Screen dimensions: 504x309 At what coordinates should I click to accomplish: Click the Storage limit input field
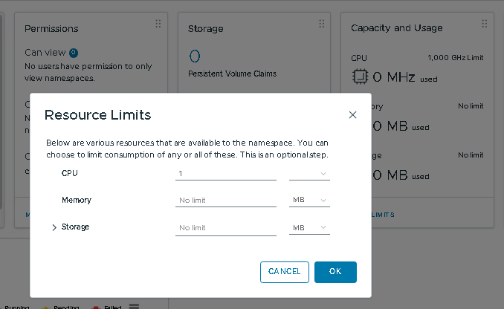[226, 228]
